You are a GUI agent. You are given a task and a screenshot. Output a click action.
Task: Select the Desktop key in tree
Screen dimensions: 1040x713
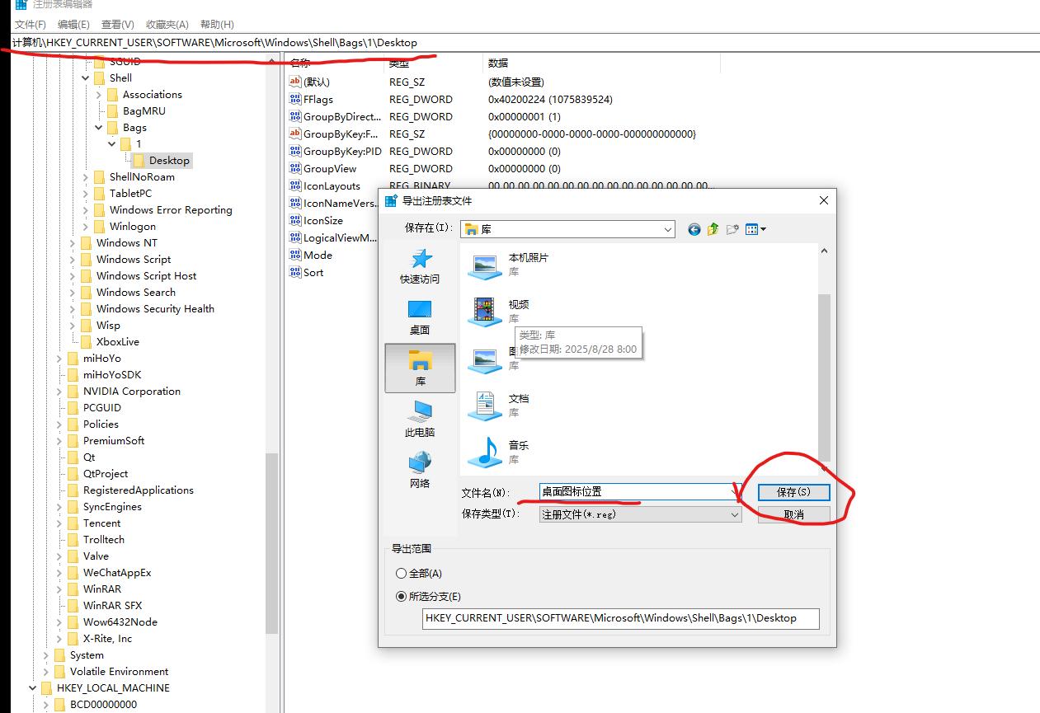(169, 160)
